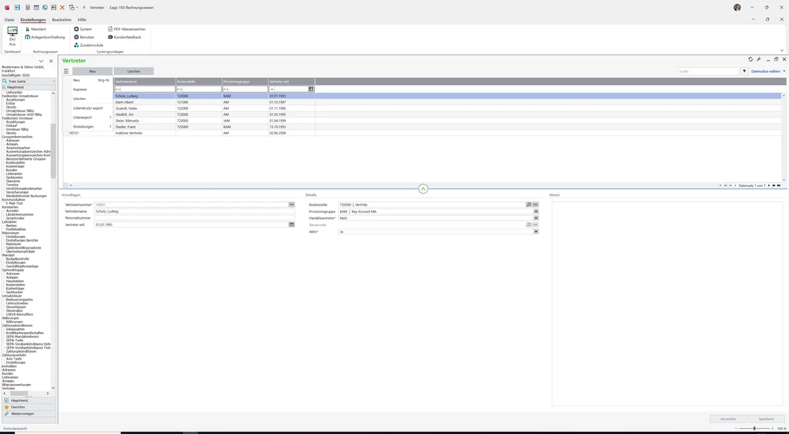Open the hamburger menu next to Neu

tap(66, 71)
